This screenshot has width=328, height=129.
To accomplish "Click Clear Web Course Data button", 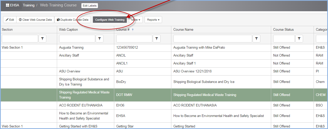I will (x=35, y=20).
